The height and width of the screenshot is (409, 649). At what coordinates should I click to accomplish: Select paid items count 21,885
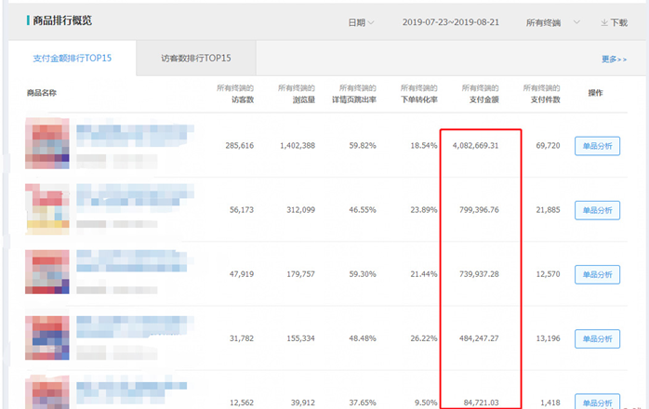tap(548, 210)
